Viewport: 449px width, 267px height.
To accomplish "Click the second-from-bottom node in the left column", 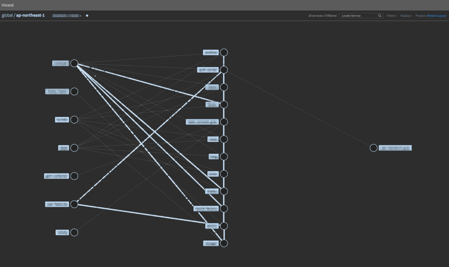I will pyautogui.click(x=74, y=204).
